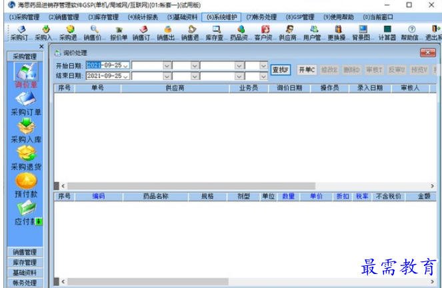Open second filter combo box on 开始日期 row
Image resolution: width=442 pixels, height=288 pixels.
(195, 65)
